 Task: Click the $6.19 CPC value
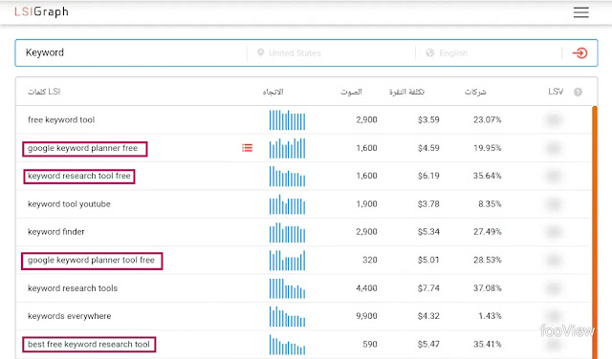coord(428,176)
